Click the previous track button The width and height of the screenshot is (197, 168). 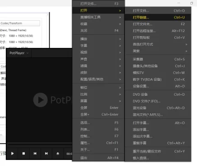point(35,154)
